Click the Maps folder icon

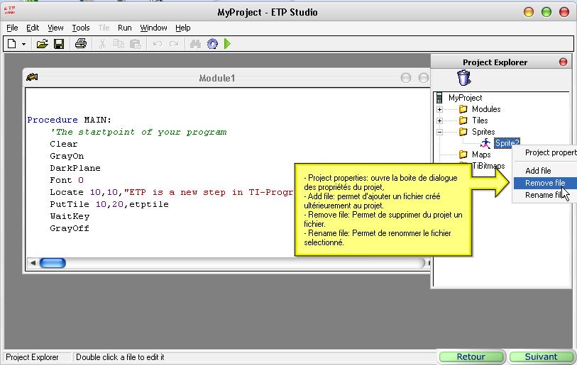point(463,155)
